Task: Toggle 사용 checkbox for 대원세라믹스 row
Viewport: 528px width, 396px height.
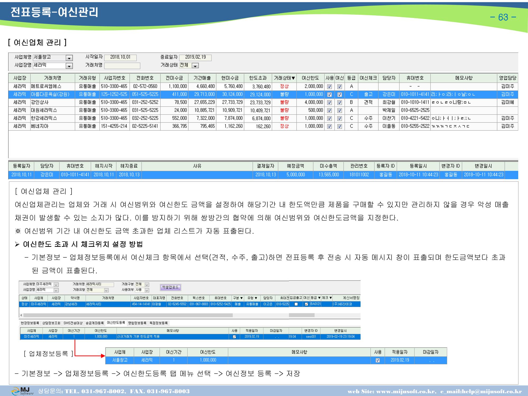Action: [x=329, y=111]
